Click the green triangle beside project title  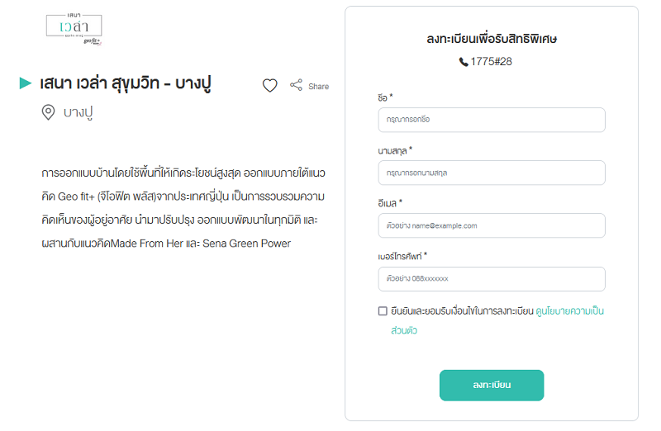click(x=26, y=83)
